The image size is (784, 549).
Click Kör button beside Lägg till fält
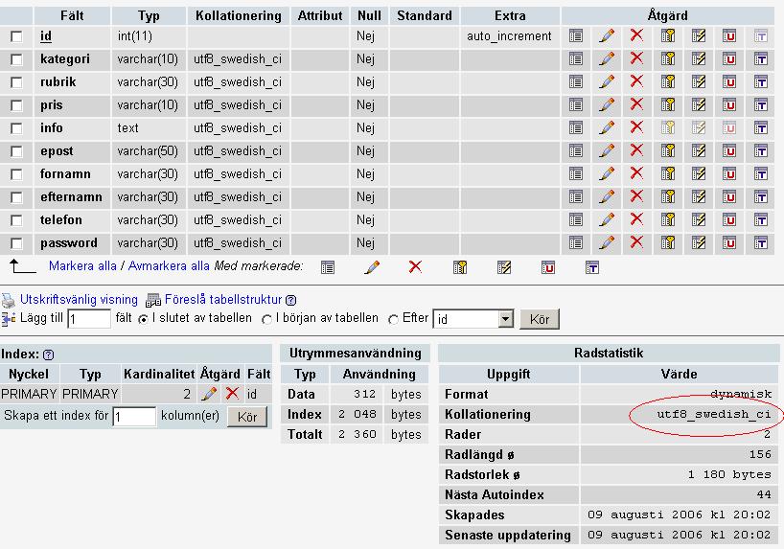point(540,319)
